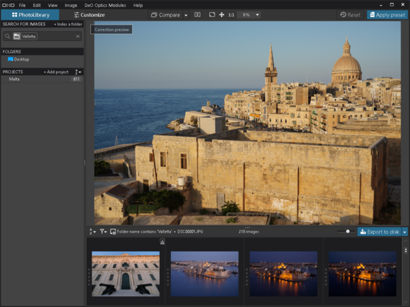Open the projects sort order dropdown
Screen dimensions: 410x307
(79, 72)
